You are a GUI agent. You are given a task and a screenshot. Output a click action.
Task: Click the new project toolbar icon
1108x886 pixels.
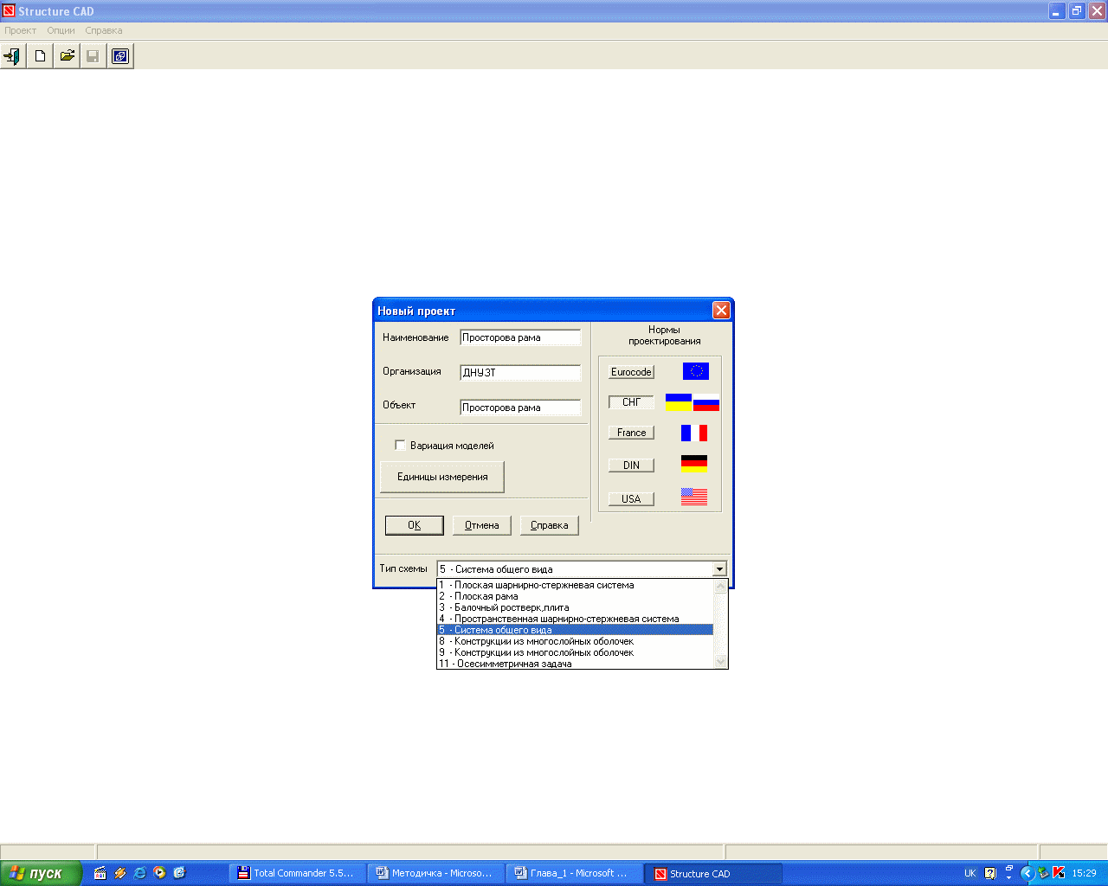click(40, 56)
